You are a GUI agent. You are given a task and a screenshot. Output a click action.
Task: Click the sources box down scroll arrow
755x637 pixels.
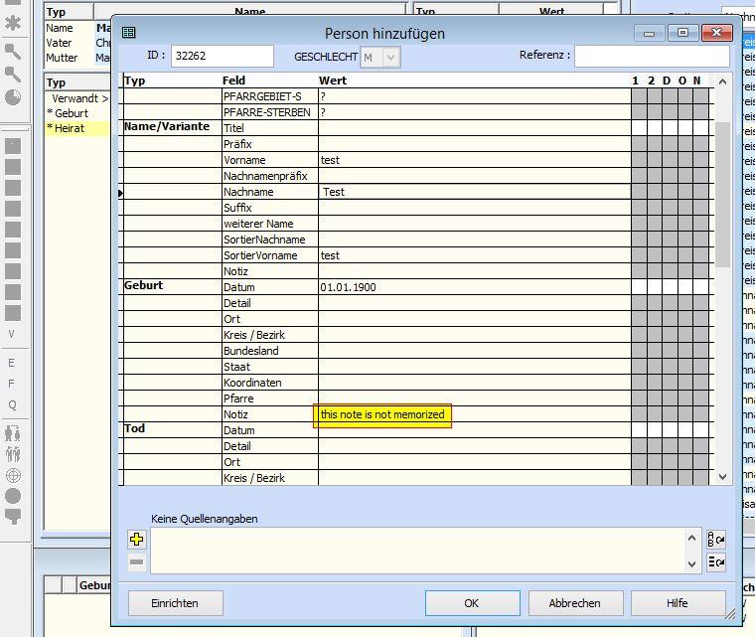click(692, 563)
